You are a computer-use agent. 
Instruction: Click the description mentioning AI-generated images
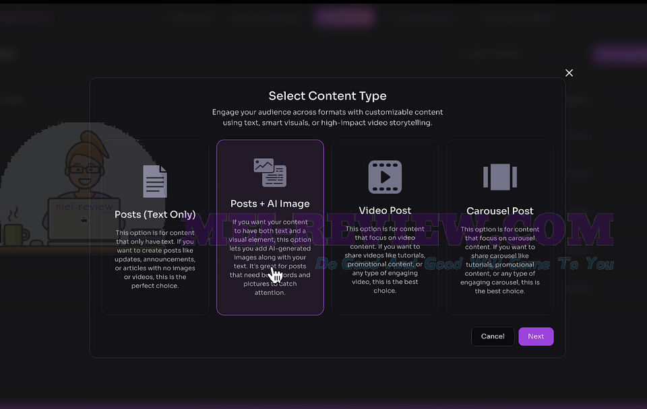[x=270, y=258]
